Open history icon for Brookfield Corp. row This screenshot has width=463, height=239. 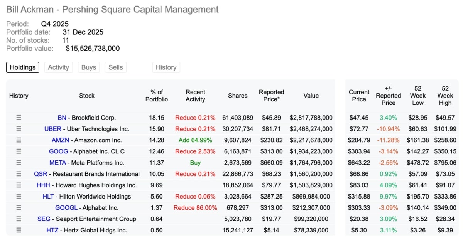(19, 118)
